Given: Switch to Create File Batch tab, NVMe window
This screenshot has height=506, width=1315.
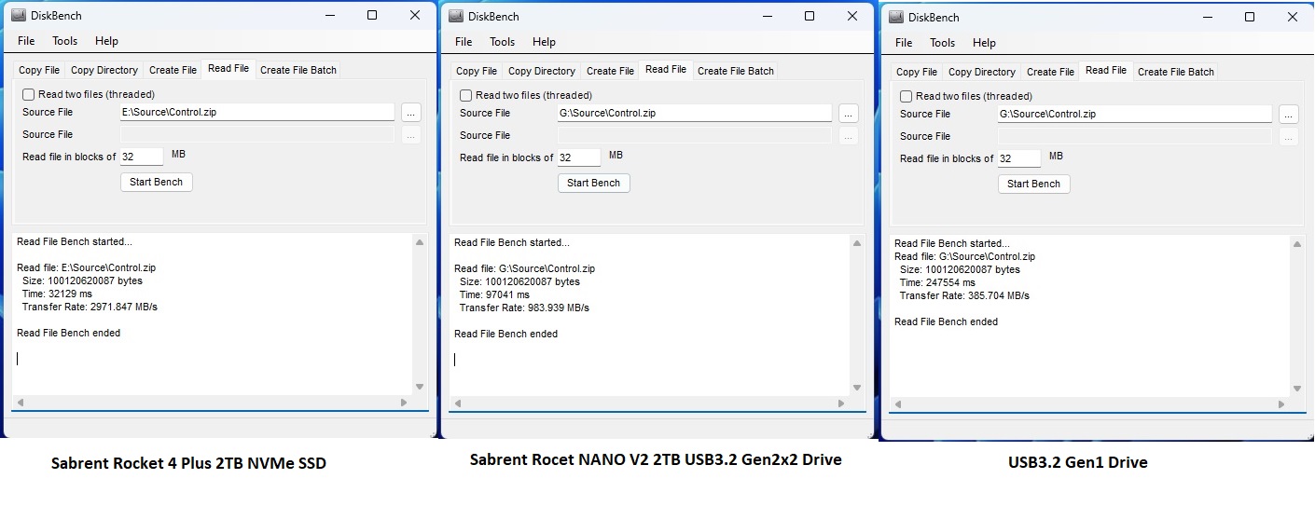Looking at the screenshot, I should (298, 70).
